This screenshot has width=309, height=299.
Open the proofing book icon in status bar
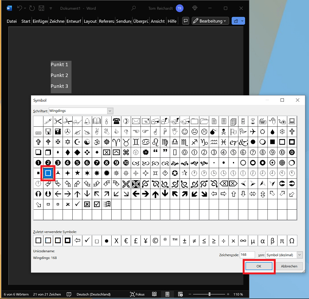click(69, 294)
